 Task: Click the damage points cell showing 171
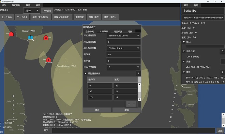[100, 97]
